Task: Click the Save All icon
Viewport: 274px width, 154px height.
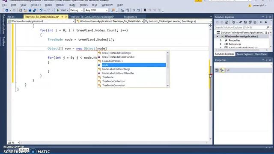Action: click(35, 10)
